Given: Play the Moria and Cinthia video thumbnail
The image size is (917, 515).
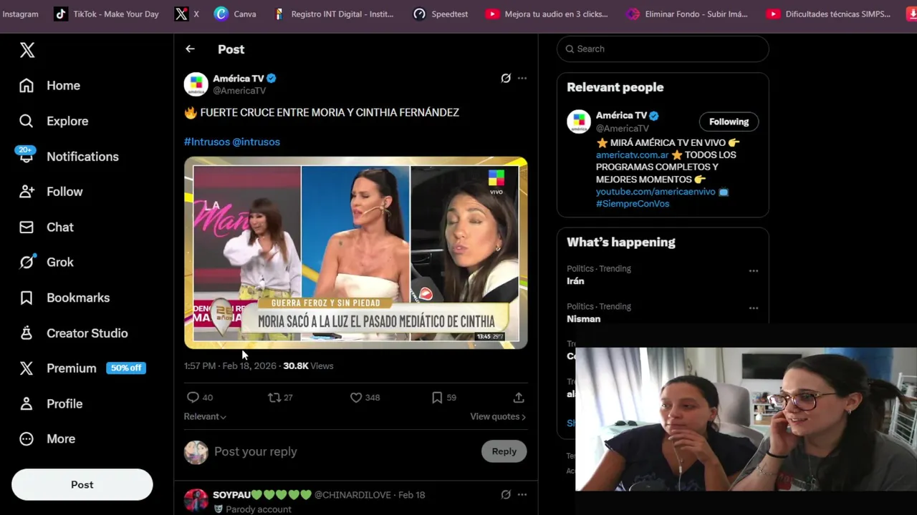Looking at the screenshot, I should [x=356, y=252].
